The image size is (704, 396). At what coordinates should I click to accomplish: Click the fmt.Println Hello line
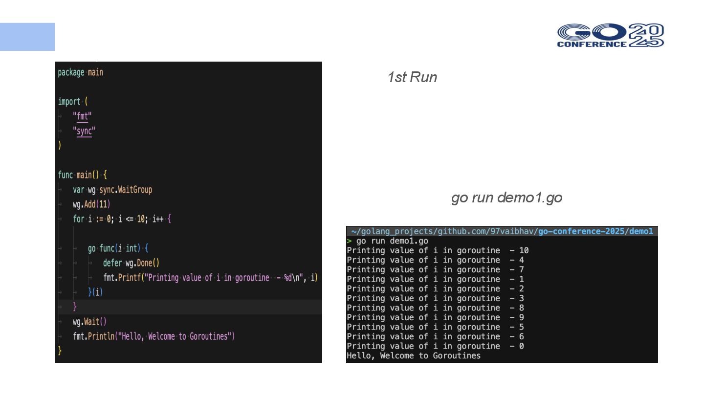[154, 336]
